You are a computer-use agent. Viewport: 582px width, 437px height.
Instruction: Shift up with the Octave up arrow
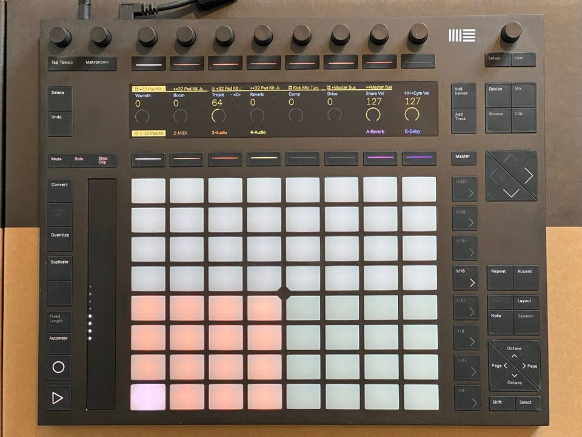[x=514, y=351]
